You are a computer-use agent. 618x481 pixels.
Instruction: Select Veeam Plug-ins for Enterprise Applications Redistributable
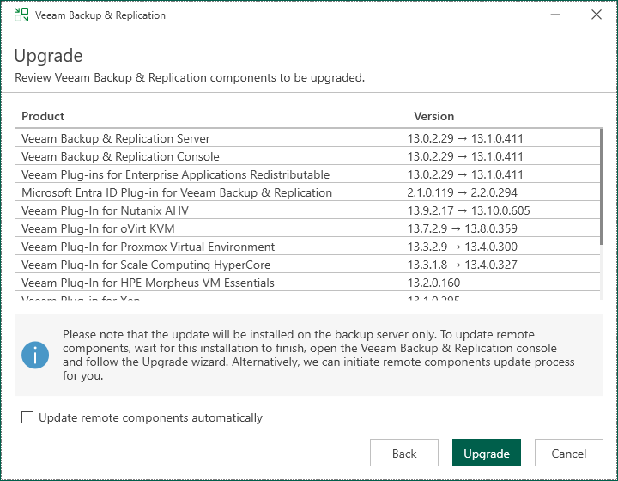point(307,174)
